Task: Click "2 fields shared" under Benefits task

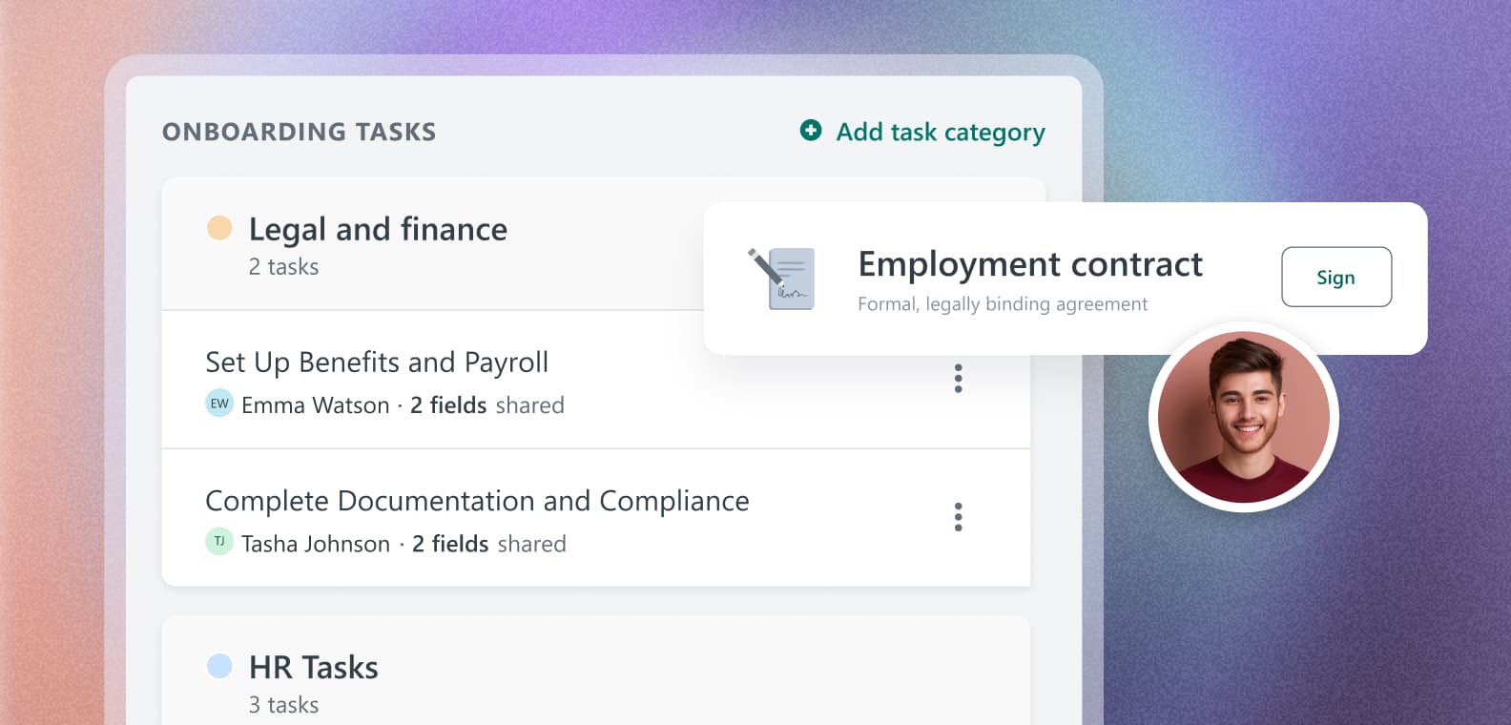Action: (486, 405)
